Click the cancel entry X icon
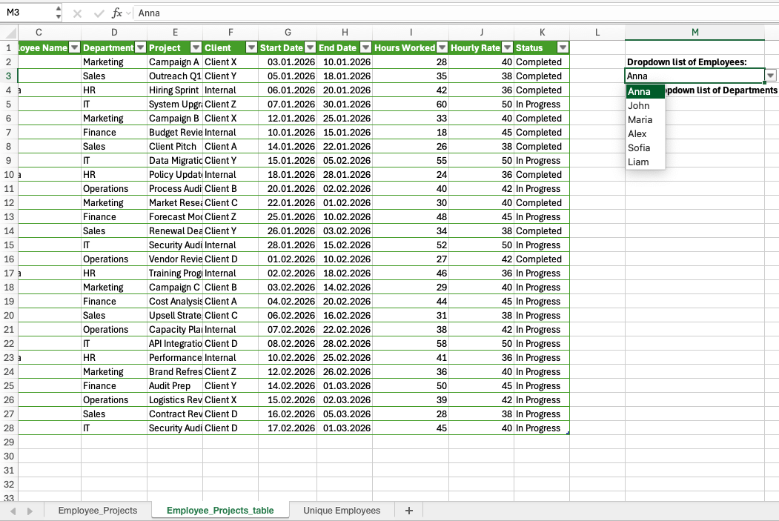This screenshot has height=521, width=779. [x=78, y=13]
